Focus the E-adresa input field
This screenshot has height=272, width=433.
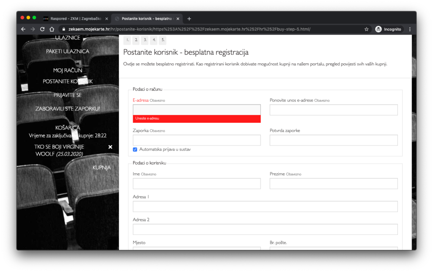(197, 110)
